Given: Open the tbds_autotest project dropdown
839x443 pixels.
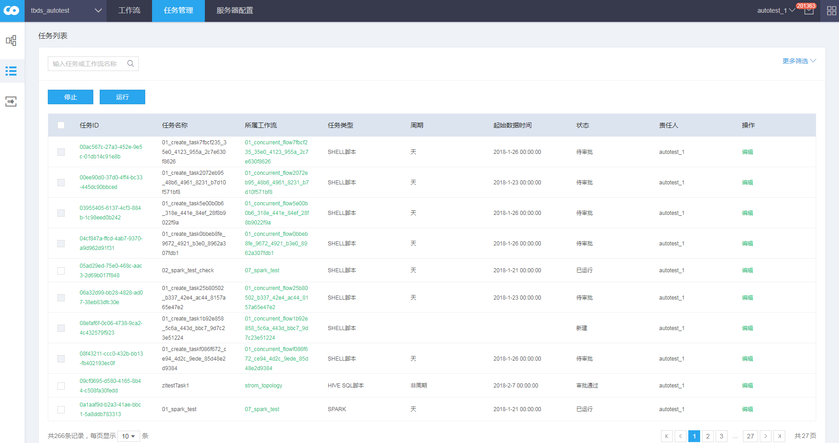Looking at the screenshot, I should 66,10.
